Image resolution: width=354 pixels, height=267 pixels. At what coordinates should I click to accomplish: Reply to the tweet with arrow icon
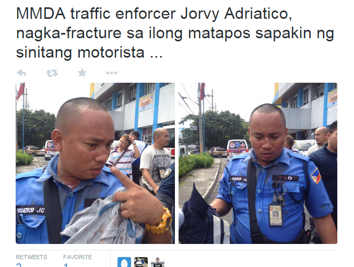22,73
